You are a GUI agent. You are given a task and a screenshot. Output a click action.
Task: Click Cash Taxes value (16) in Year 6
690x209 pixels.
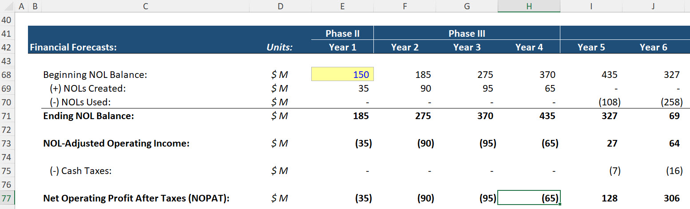[x=674, y=171]
